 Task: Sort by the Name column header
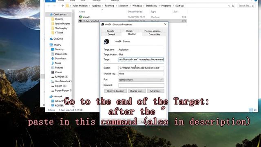(x=82, y=12)
